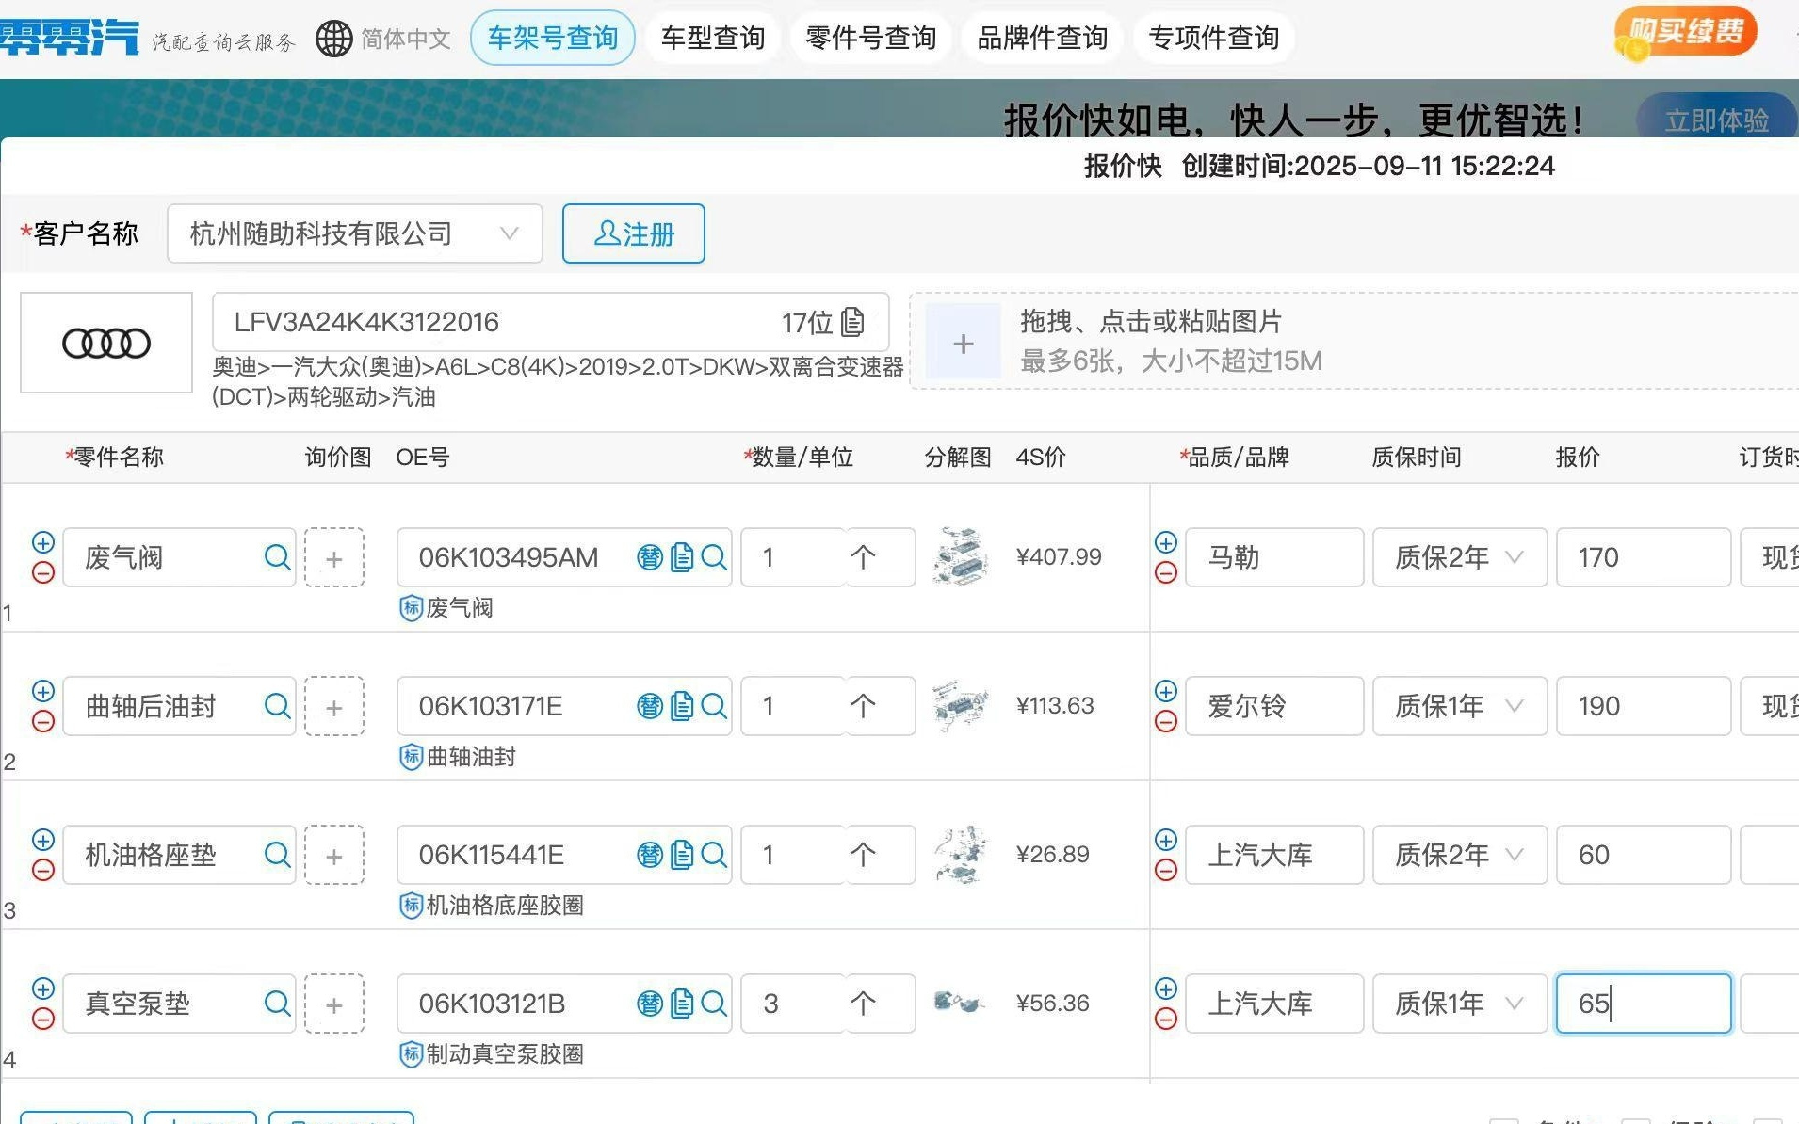The image size is (1799, 1124).
Task: Add a row after 废气阀 part
Action: point(43,542)
